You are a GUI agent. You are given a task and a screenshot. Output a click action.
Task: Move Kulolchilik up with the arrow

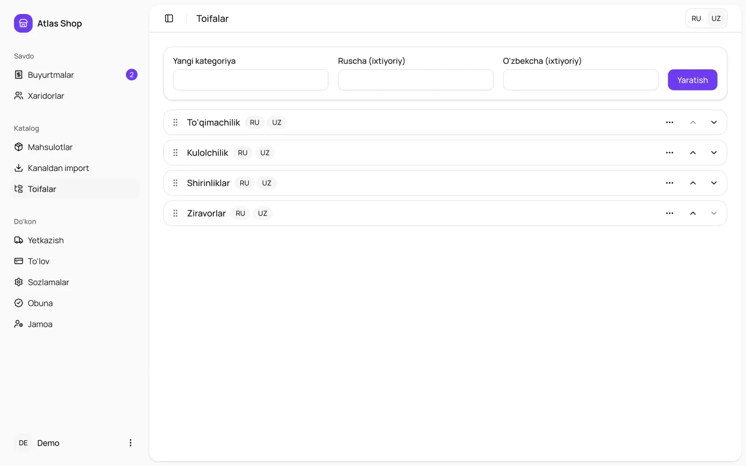(x=693, y=153)
